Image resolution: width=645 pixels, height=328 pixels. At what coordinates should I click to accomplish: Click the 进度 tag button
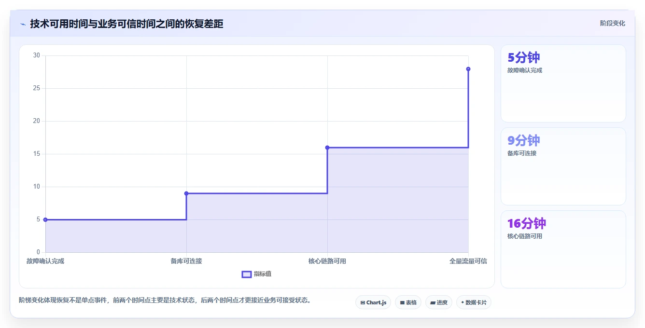click(x=438, y=302)
